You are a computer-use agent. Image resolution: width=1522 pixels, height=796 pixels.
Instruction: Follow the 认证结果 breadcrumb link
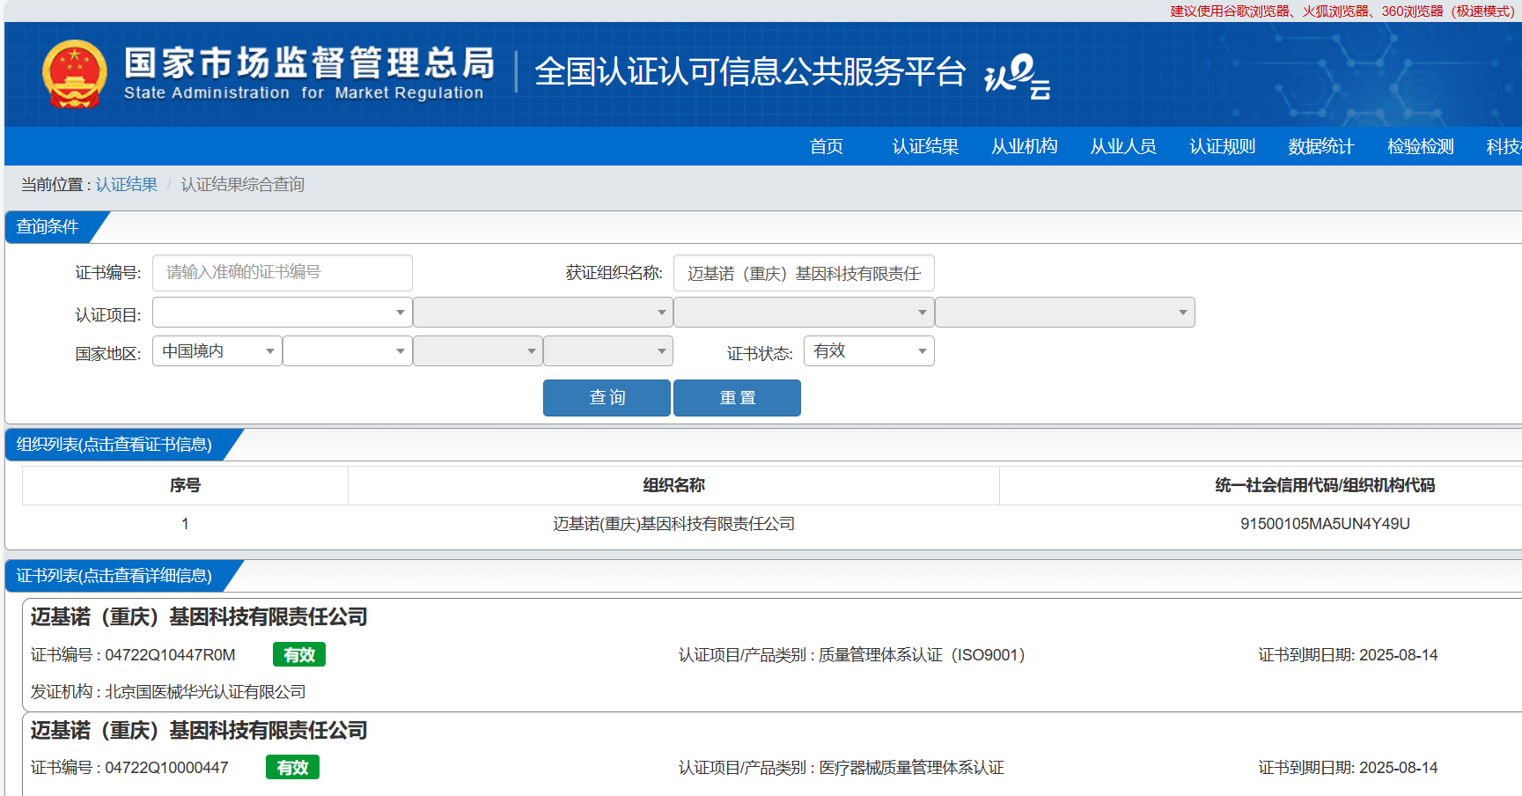[127, 185]
